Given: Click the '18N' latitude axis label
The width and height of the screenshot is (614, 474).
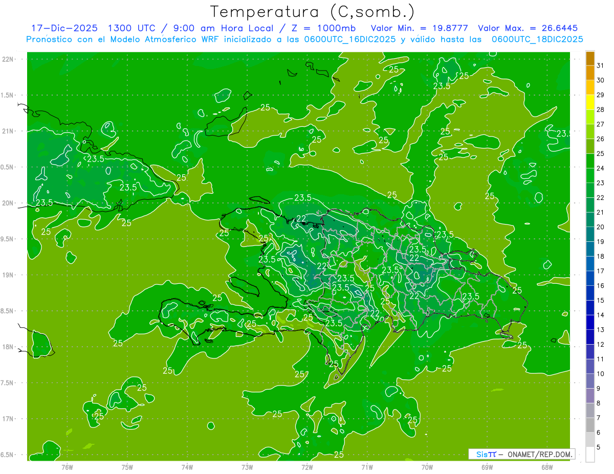Looking at the screenshot, I should pyautogui.click(x=8, y=347).
